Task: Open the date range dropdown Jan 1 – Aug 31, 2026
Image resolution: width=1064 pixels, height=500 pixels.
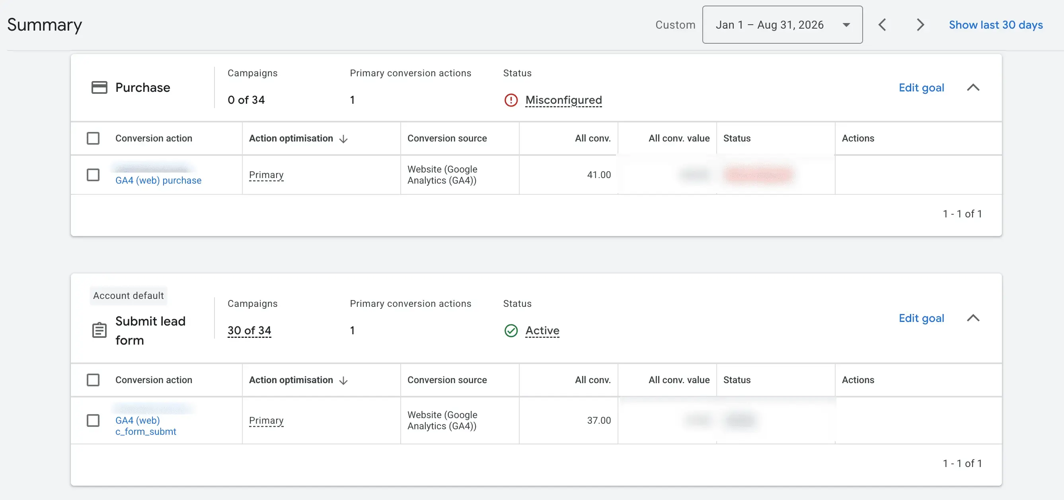Action: pos(782,25)
